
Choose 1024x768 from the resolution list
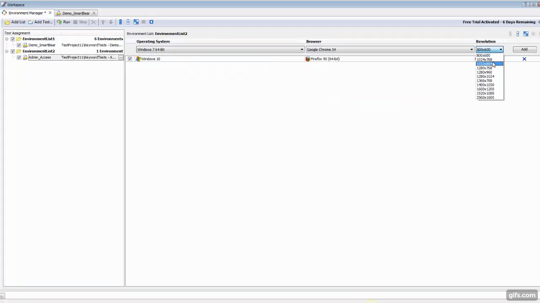click(x=489, y=60)
